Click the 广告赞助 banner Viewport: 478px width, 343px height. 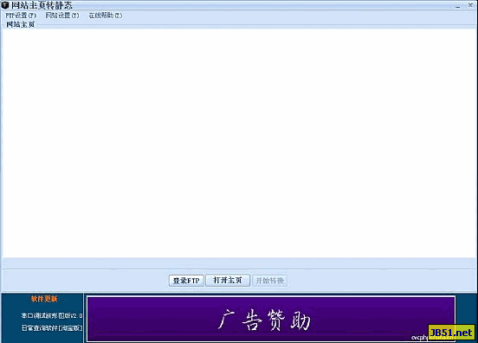(271, 319)
